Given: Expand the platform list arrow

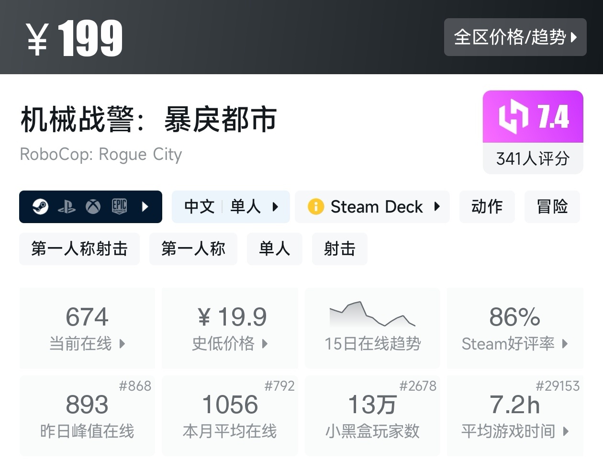Looking at the screenshot, I should 145,207.
